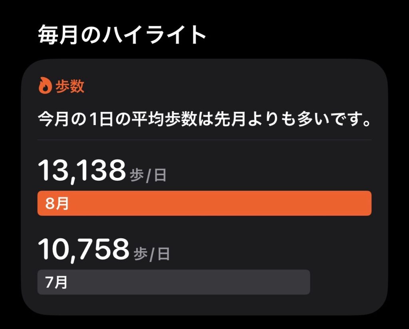Screen dimensions: 409x329
Task: Select the 毎月のハイライト heading
Action: (122, 34)
